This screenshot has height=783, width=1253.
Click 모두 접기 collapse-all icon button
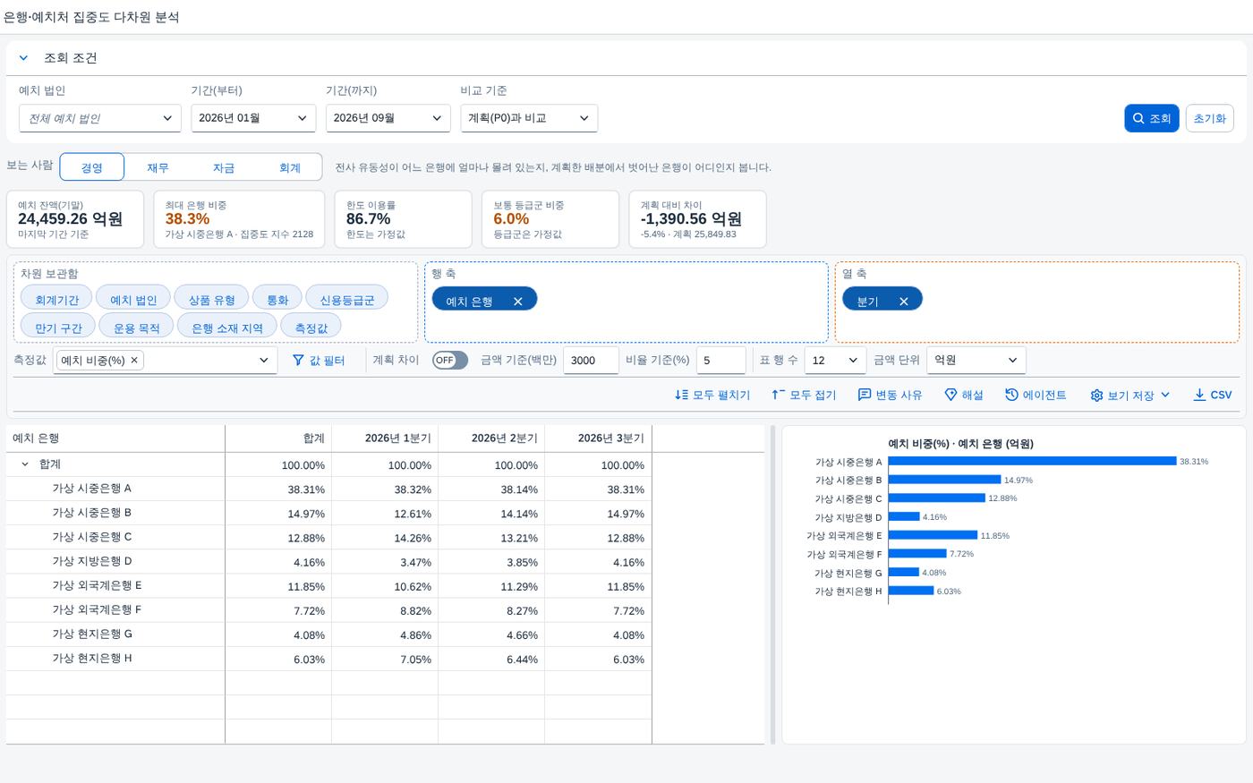click(804, 395)
